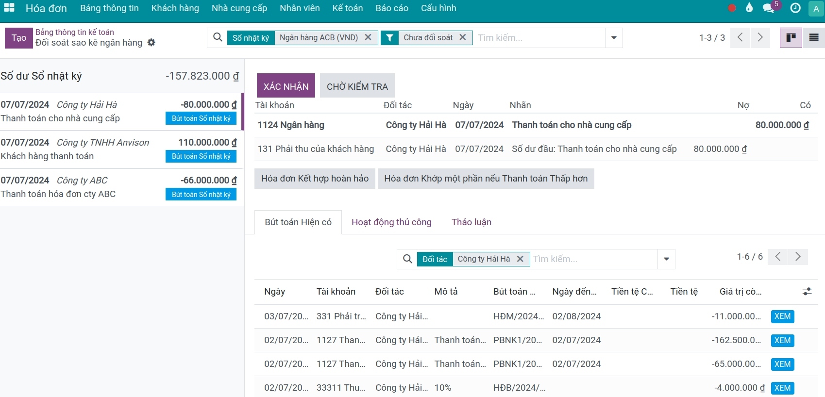
Task: Remove the Chưa đối soát filter
Action: click(x=462, y=37)
